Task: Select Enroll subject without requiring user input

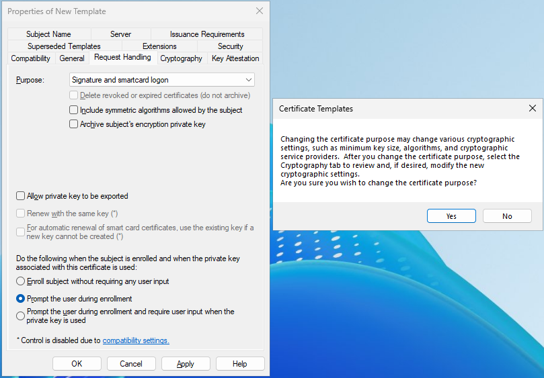Action: pyautogui.click(x=21, y=281)
